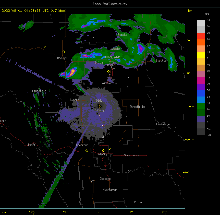The height and width of the screenshot is (215, 220).
Task: Click the Olds city label
Action: click(99, 101)
